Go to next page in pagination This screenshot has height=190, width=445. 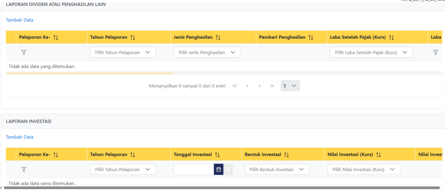259,86
